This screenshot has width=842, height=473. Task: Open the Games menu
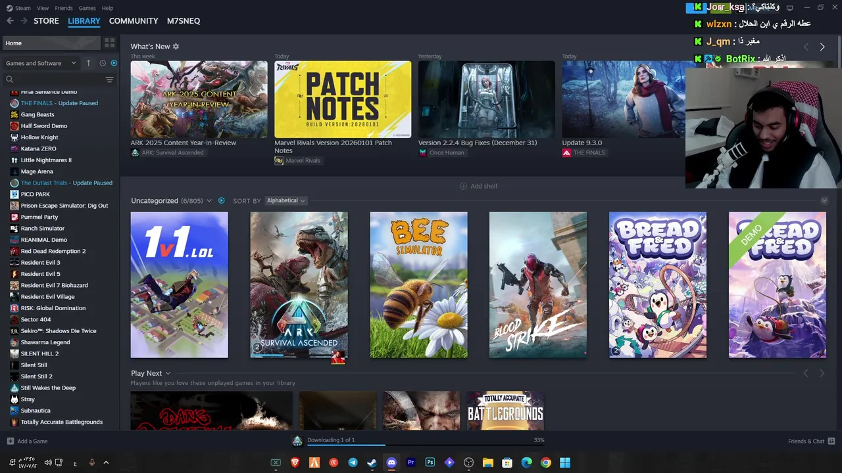87,8
